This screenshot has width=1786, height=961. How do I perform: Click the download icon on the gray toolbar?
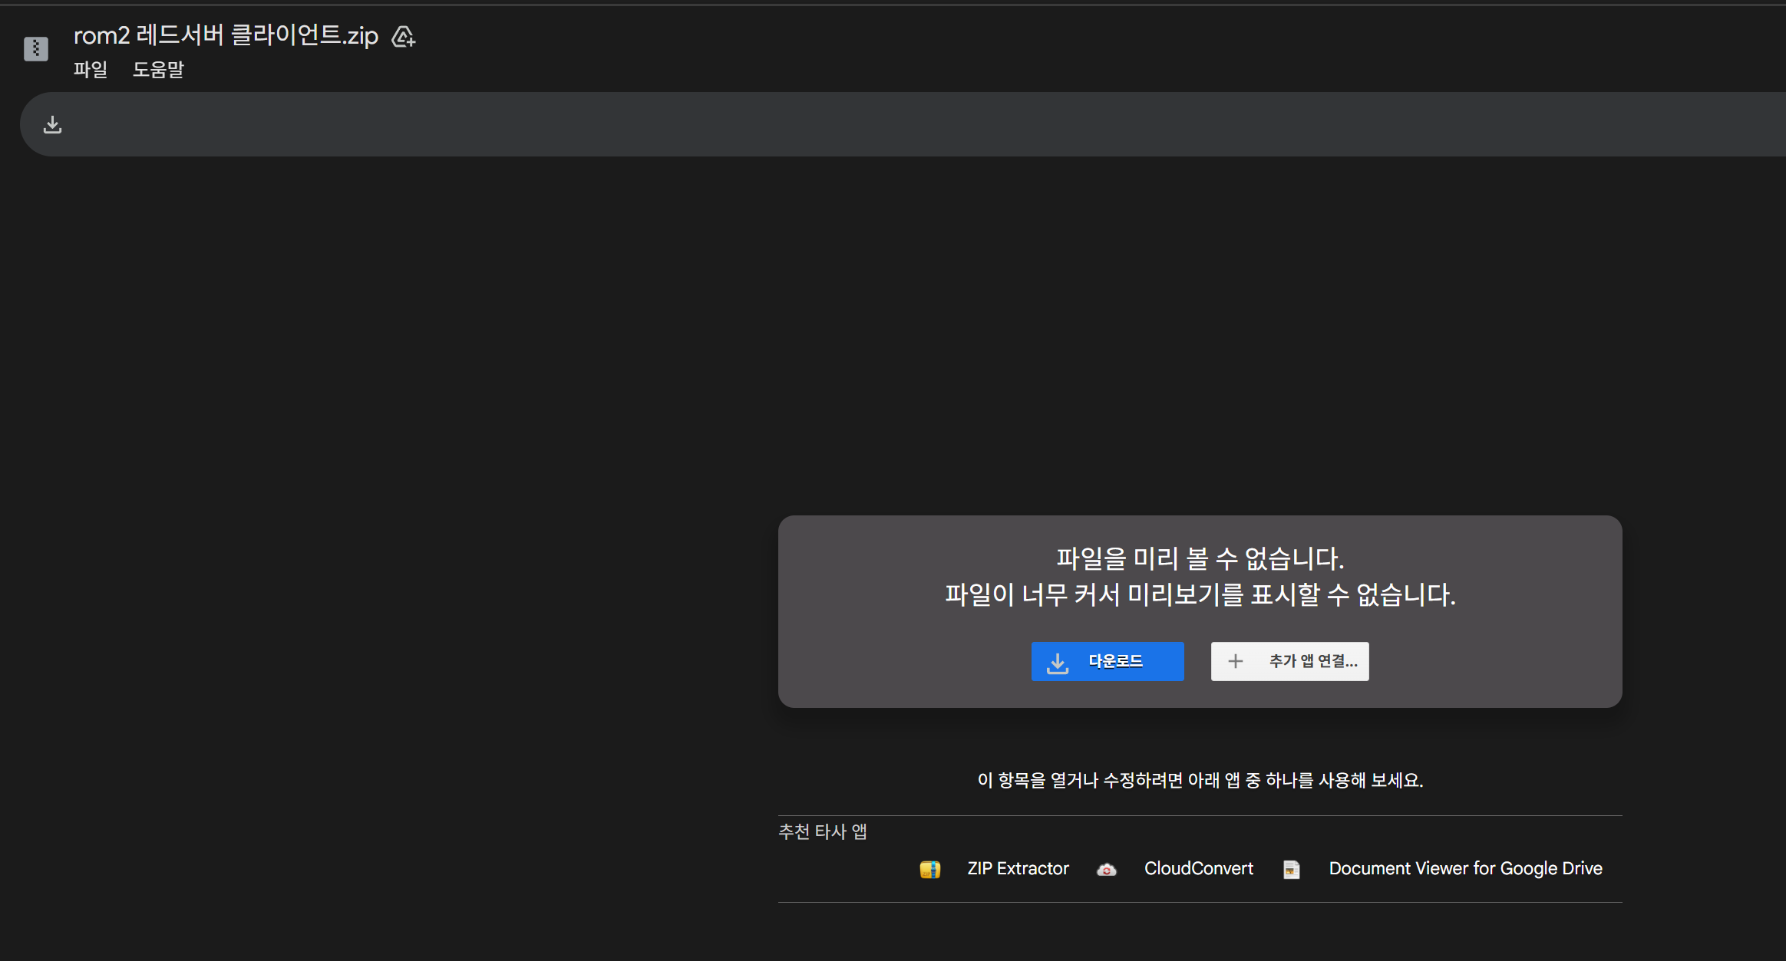pos(52,123)
